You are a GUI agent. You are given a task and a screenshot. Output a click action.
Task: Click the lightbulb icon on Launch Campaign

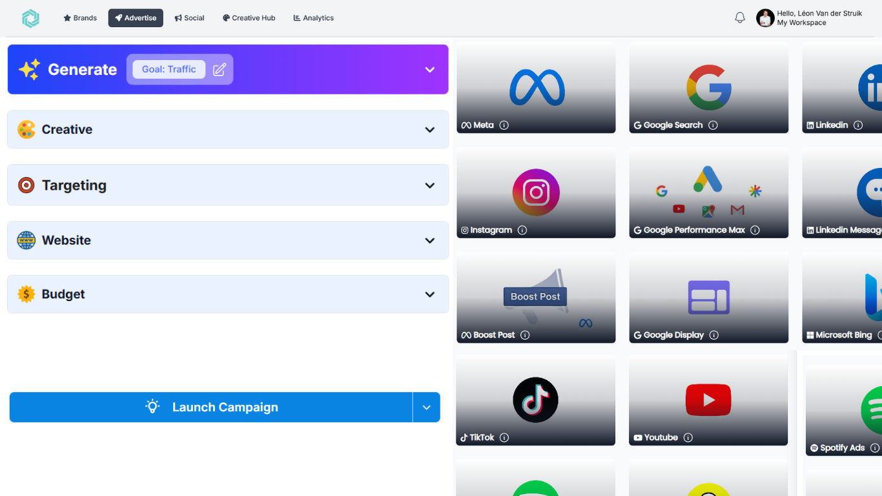tap(152, 407)
